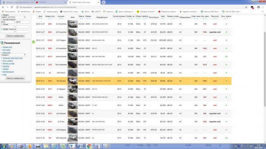Focus the registration year from field 2014
266x149 pixels.
(7, 22)
